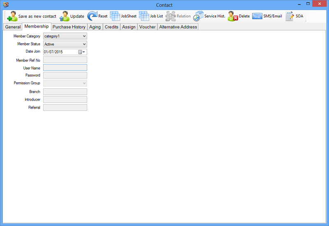Click the greyed Relation people icon

pyautogui.click(x=170, y=16)
